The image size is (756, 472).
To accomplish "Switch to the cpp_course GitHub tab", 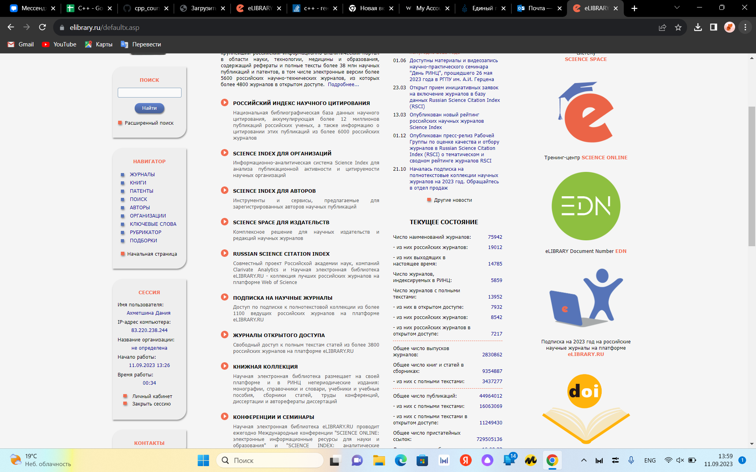I will click(146, 8).
